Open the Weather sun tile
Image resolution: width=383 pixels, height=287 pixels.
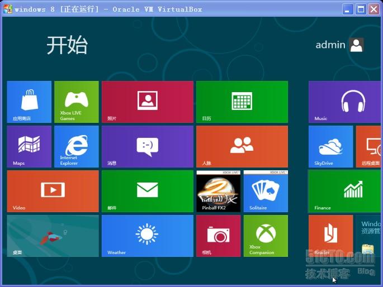point(148,236)
